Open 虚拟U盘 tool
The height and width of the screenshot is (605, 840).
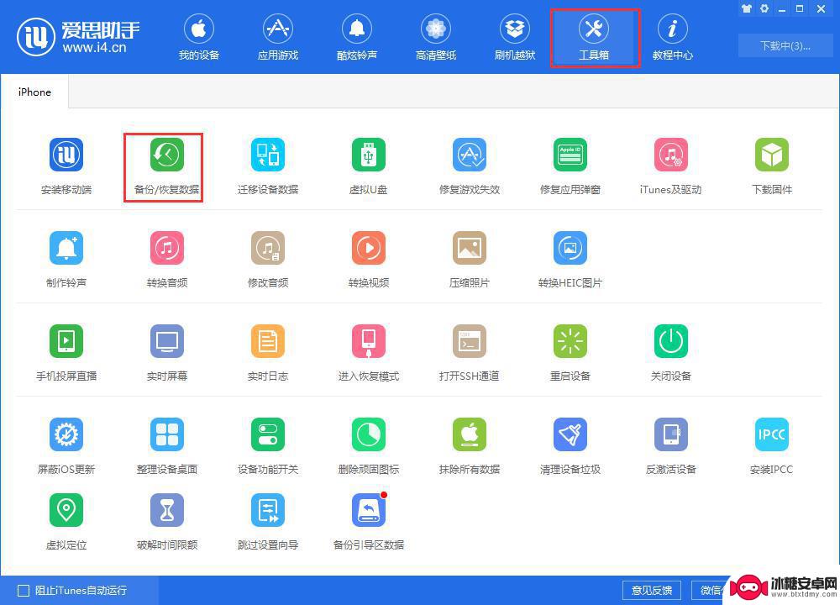(x=368, y=165)
